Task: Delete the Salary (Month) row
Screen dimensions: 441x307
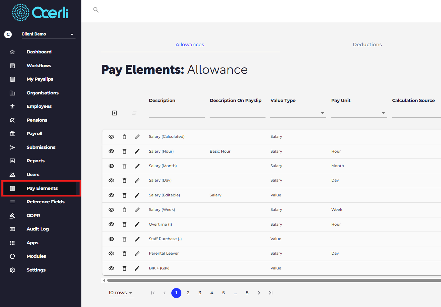Action: click(124, 166)
